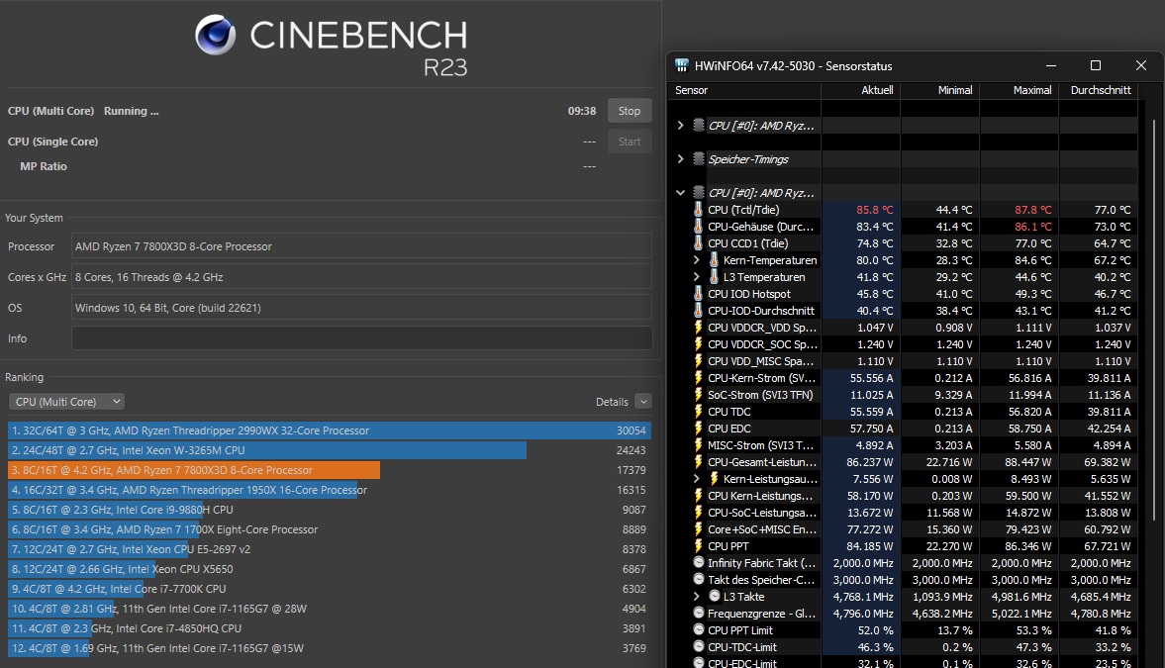Select ranking row 4 Threadripper 1950X
This screenshot has width=1165, height=668.
coord(330,490)
